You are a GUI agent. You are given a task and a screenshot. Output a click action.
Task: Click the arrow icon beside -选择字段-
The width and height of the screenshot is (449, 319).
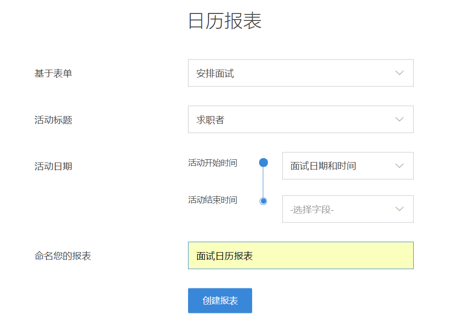click(399, 209)
